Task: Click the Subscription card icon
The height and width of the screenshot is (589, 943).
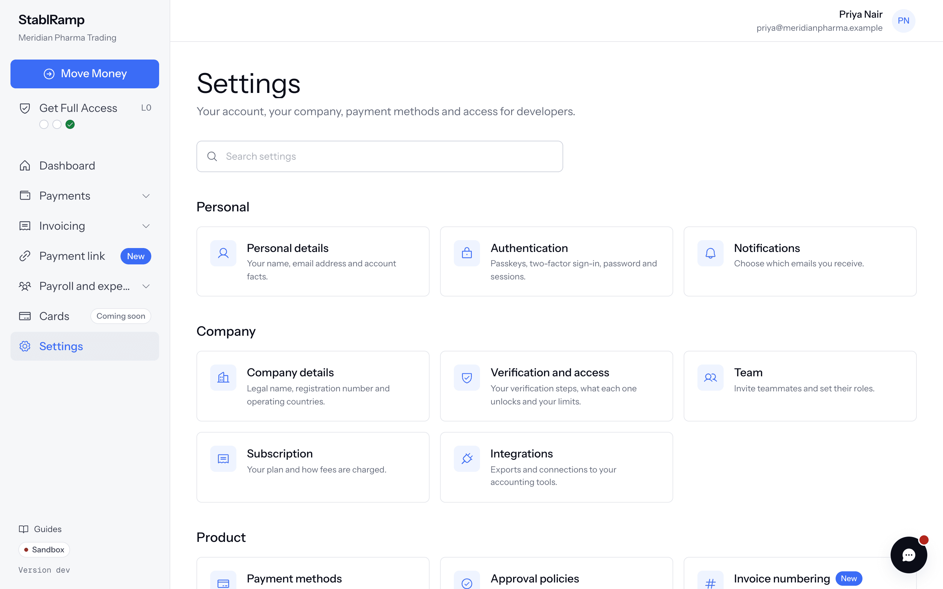Action: pyautogui.click(x=223, y=458)
